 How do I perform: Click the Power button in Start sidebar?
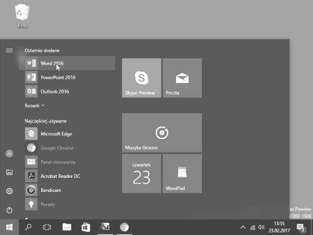tap(9, 210)
